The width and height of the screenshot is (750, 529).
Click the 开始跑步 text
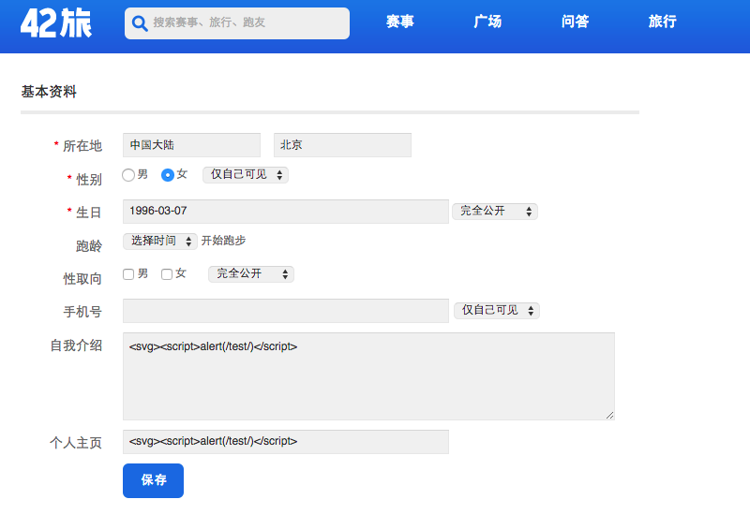223,241
